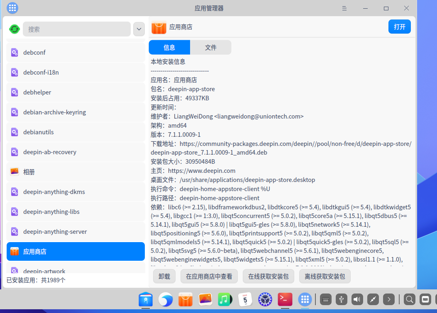Viewport: 437px width, 313px height.
Task: Click the deepin-anything-dkms package icon
Action: point(15,192)
